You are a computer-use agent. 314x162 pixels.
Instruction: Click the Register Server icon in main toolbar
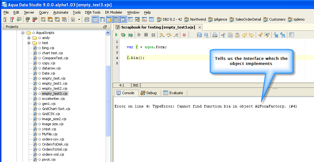coord(5,19)
